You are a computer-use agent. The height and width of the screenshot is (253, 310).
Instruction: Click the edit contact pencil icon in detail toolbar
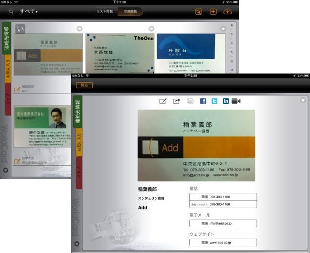tap(163, 101)
